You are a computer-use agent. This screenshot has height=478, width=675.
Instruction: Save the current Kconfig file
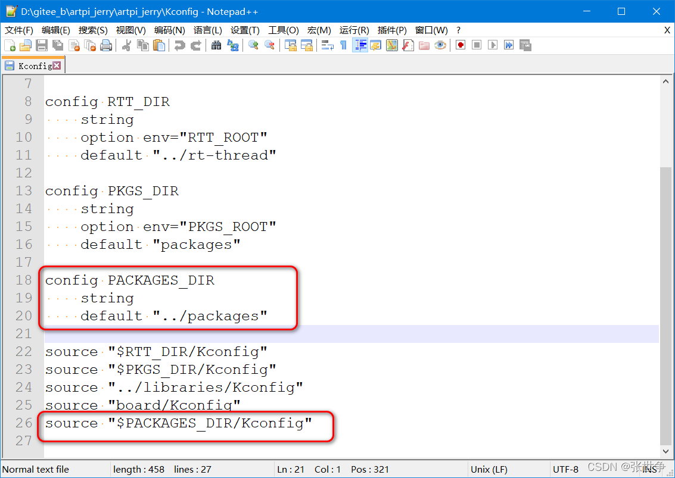pos(42,45)
